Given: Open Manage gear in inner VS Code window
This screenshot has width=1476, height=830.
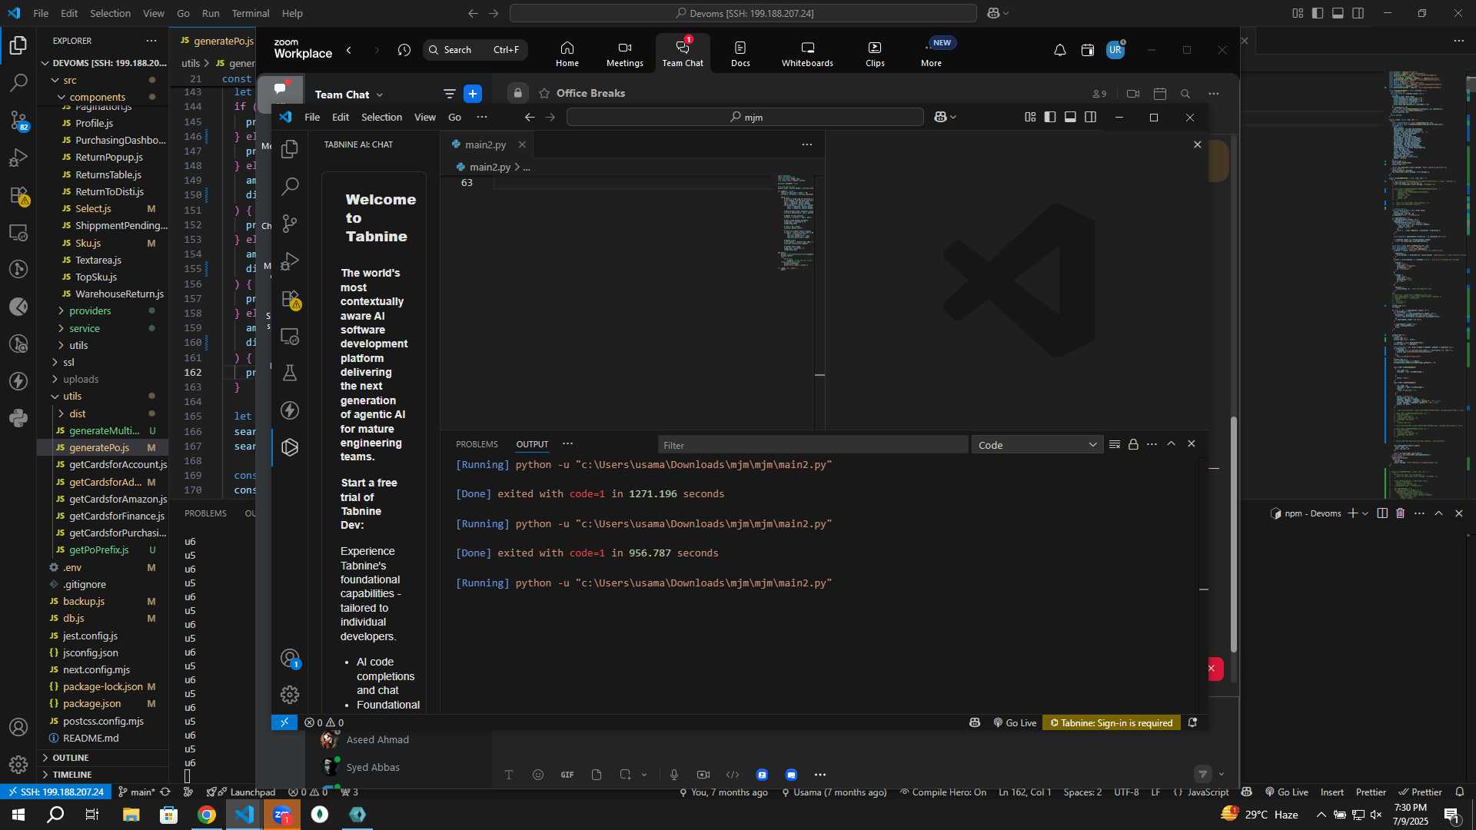Looking at the screenshot, I should pyautogui.click(x=290, y=695).
